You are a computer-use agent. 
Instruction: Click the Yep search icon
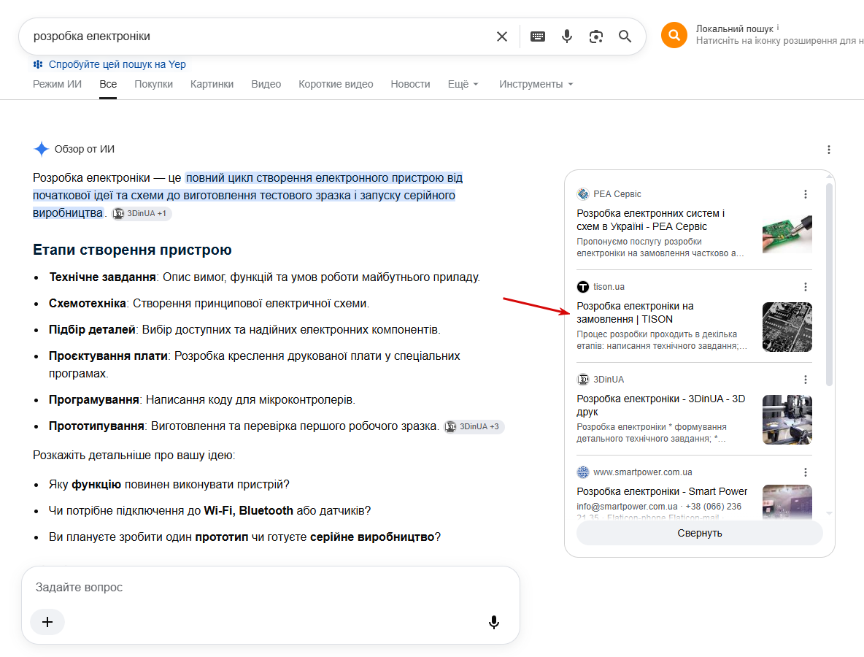coord(38,64)
